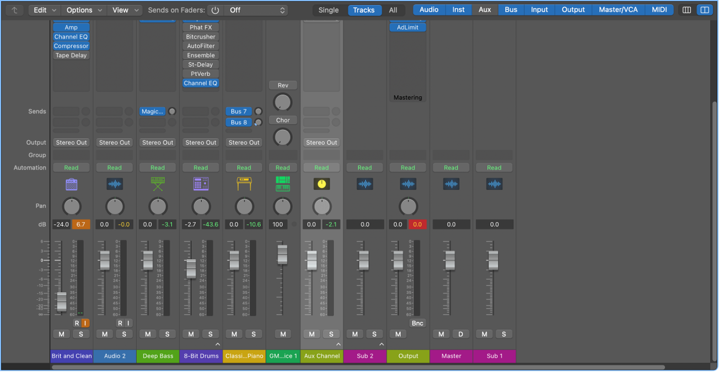Image resolution: width=719 pixels, height=372 pixels.
Task: Mute the Deep Bass channel
Action: [x=148, y=334]
